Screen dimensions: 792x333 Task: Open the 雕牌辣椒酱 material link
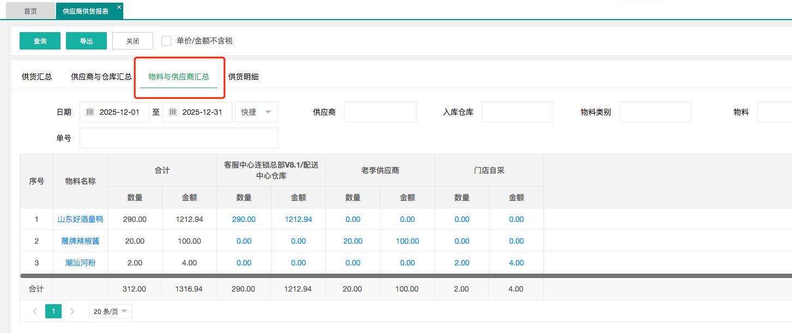coord(81,241)
